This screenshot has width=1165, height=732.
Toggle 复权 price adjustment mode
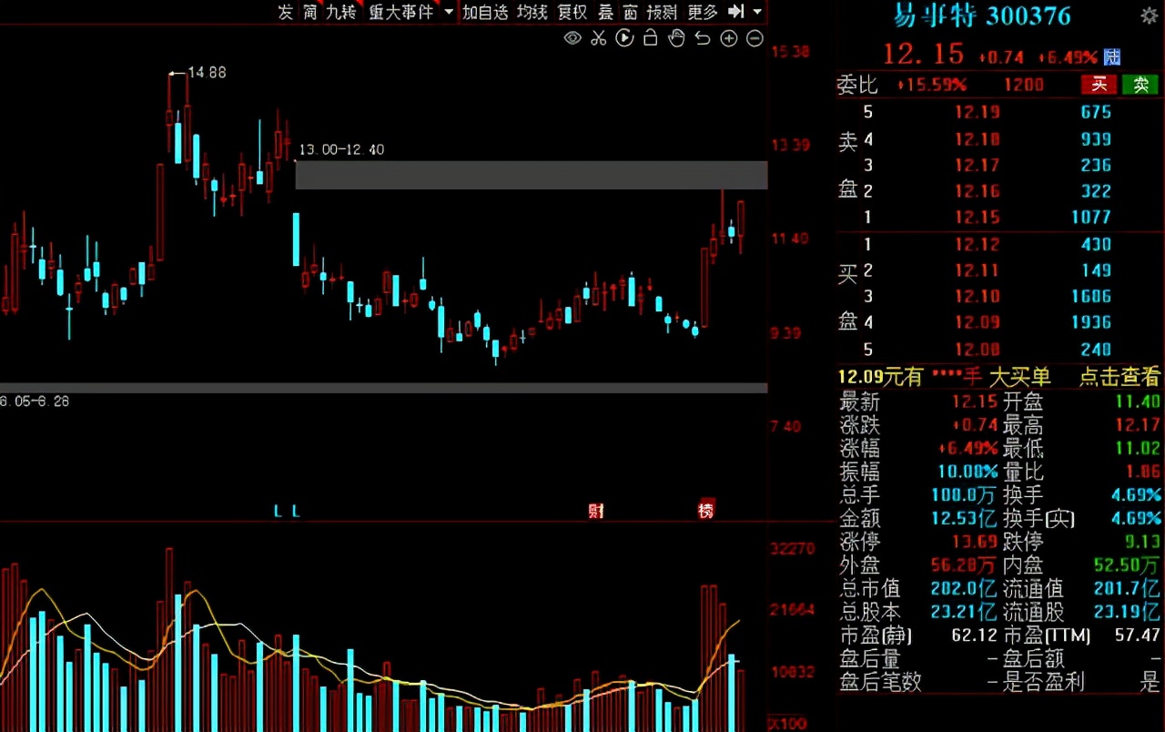point(572,12)
